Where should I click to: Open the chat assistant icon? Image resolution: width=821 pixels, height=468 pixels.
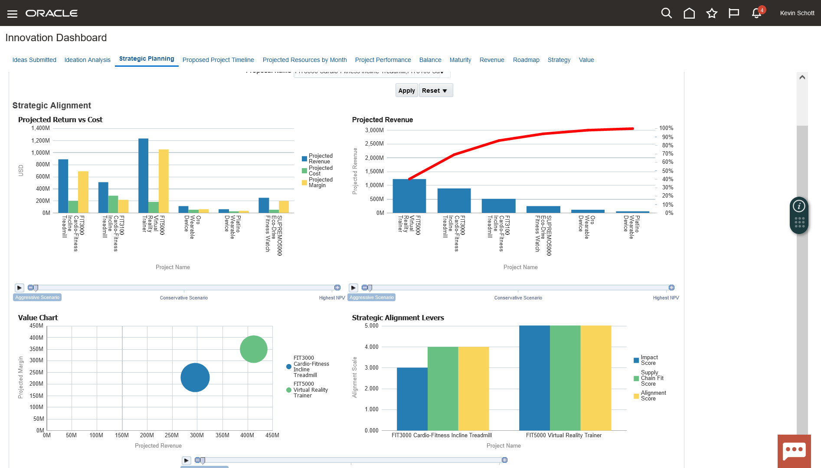click(794, 451)
